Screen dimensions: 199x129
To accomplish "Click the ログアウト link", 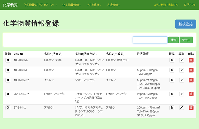I will [x=190, y=5].
